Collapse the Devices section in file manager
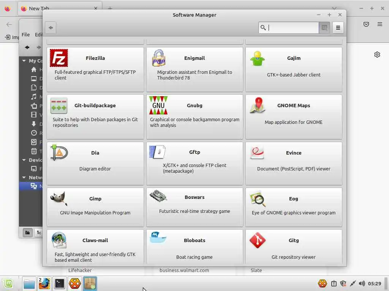This screenshot has width=389, height=291. tap(24, 160)
